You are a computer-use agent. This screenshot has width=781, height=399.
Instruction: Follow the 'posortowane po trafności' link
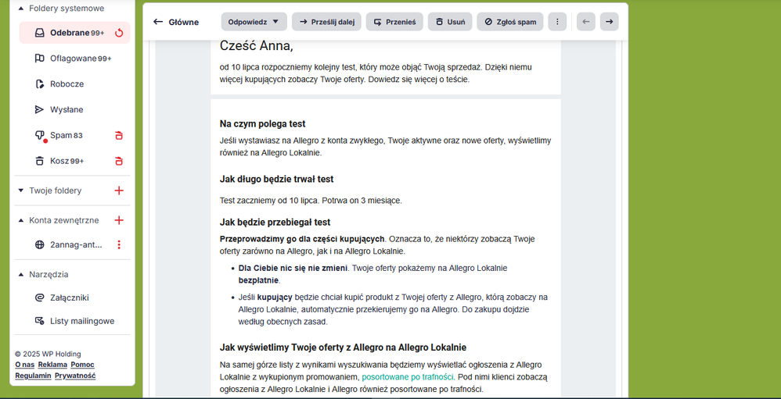[x=408, y=377]
